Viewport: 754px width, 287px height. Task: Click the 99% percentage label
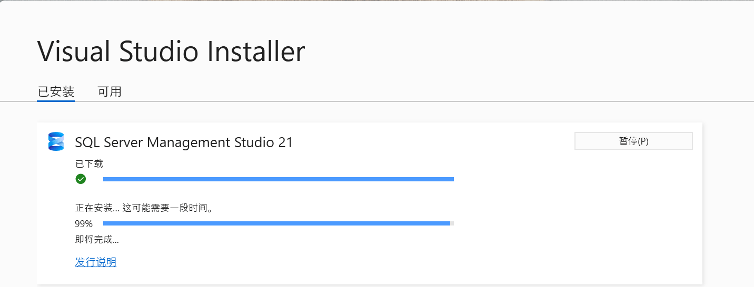pos(84,224)
